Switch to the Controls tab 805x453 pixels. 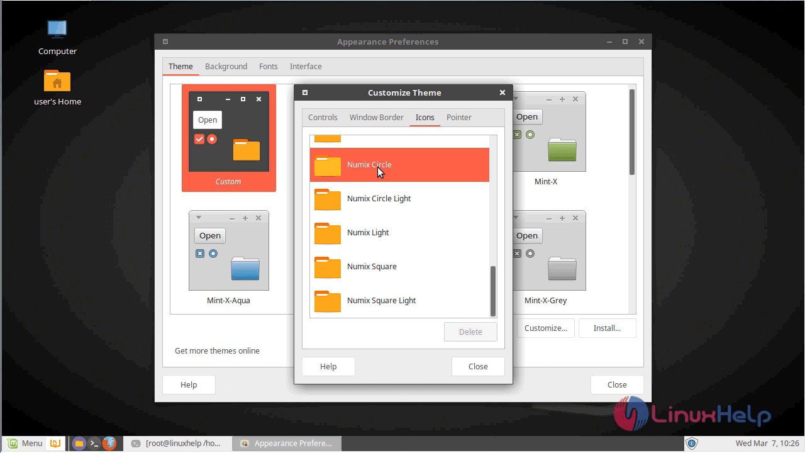coord(323,118)
